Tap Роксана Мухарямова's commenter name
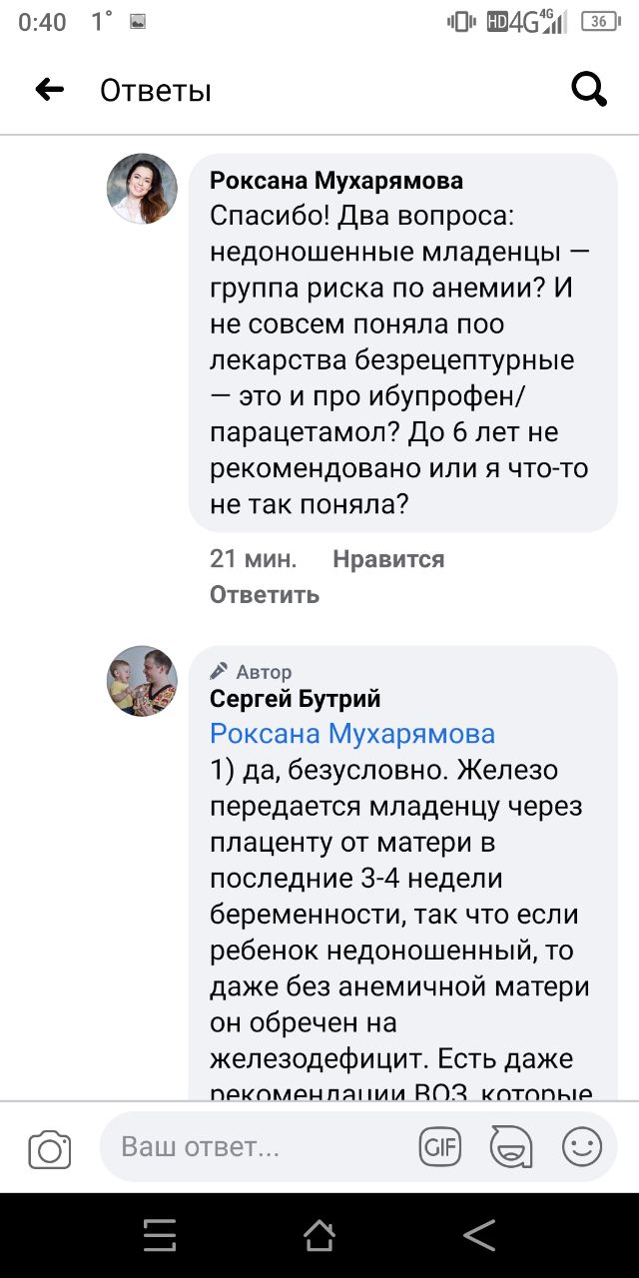 pos(336,181)
